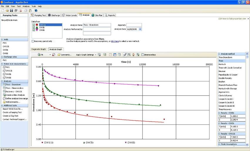Click the blue globe icon in main toolbar

pos(36,11)
